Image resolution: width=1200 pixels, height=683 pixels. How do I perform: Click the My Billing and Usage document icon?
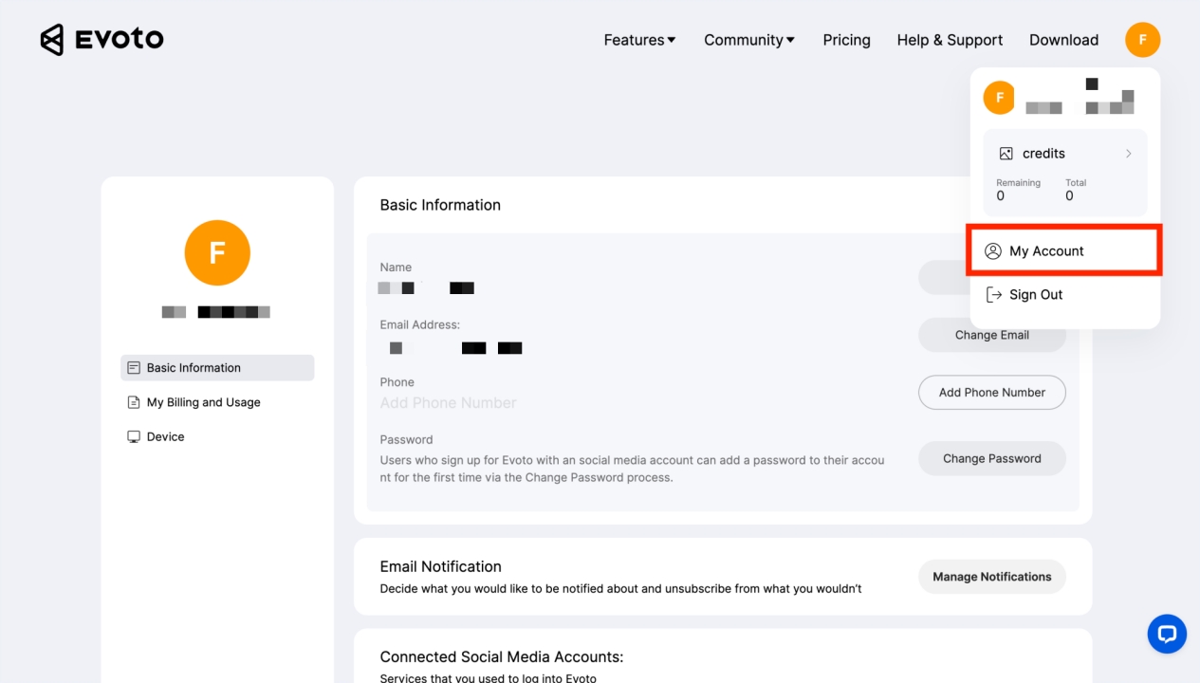134,402
